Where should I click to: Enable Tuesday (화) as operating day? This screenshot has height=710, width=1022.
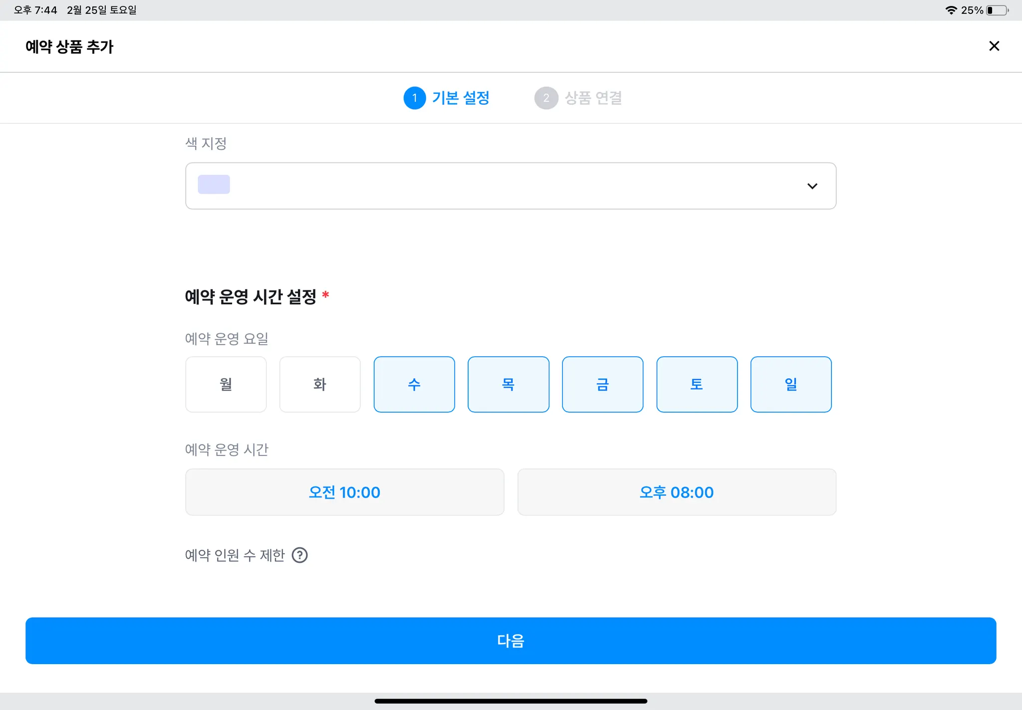tap(320, 384)
